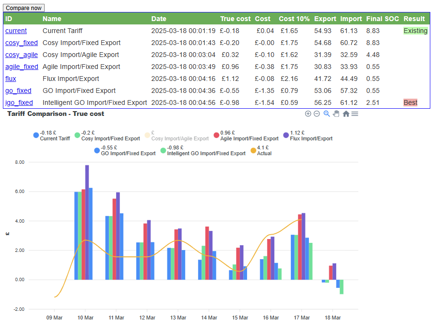This screenshot has width=438, height=330.
Task: Open the chart hamburger menu
Action: (x=355, y=114)
